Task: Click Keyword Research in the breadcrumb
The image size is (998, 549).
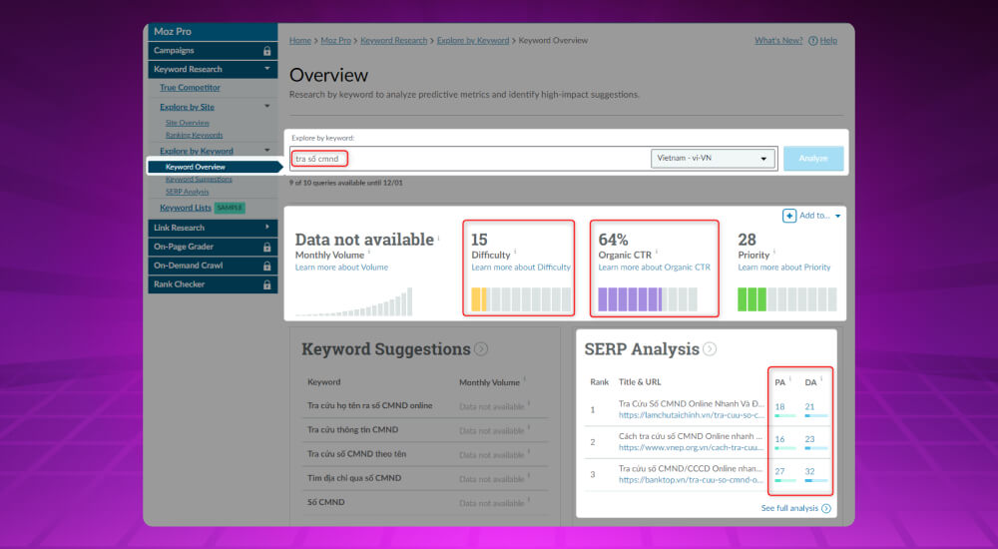Action: click(x=394, y=41)
